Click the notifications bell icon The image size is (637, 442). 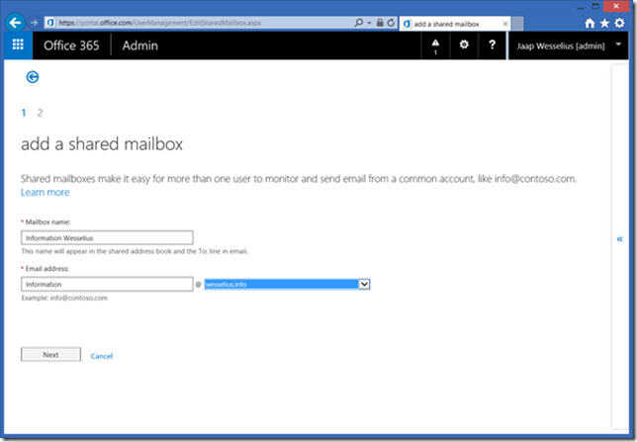436,44
